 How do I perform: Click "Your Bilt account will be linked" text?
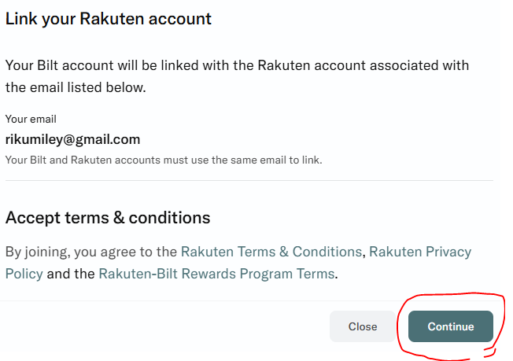pyautogui.click(x=118, y=65)
